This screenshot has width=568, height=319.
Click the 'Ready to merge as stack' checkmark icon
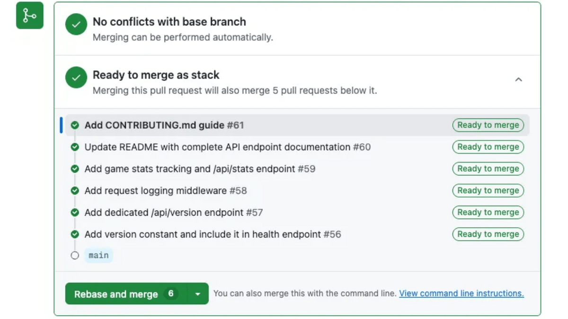pos(76,78)
